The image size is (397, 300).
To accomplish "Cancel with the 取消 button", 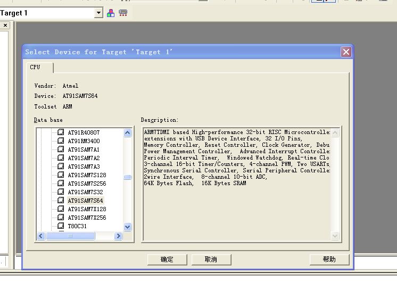I will [x=211, y=260].
